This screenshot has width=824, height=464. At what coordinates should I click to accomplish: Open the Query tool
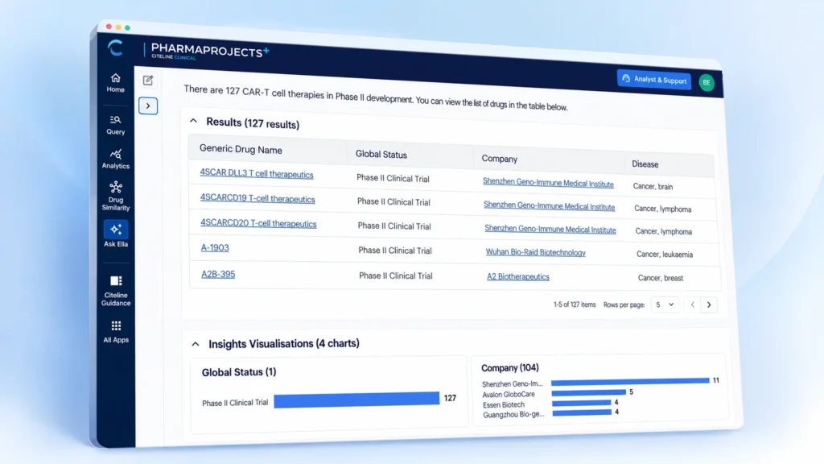coord(116,125)
